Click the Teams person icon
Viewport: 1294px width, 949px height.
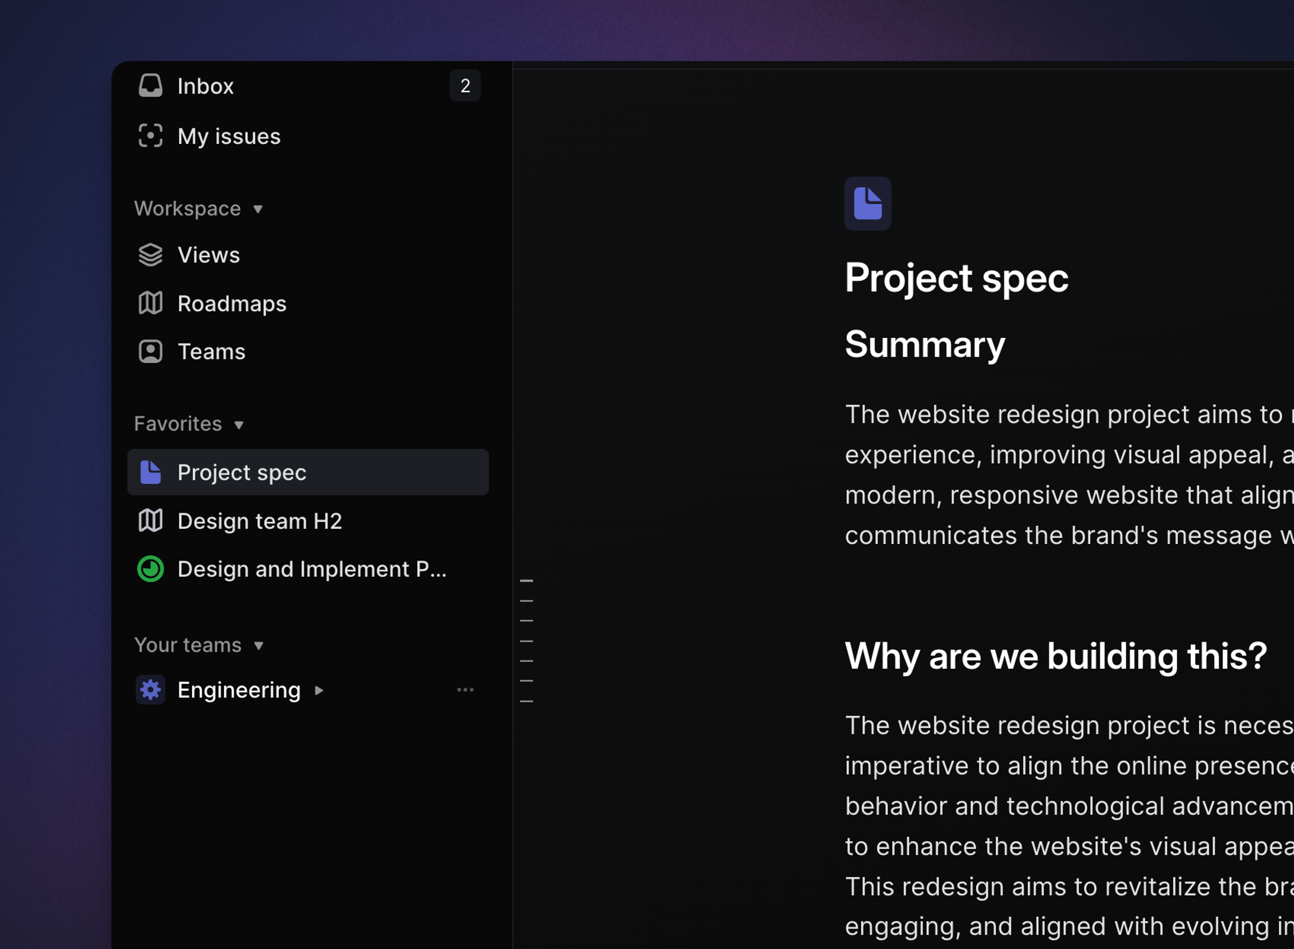click(151, 351)
